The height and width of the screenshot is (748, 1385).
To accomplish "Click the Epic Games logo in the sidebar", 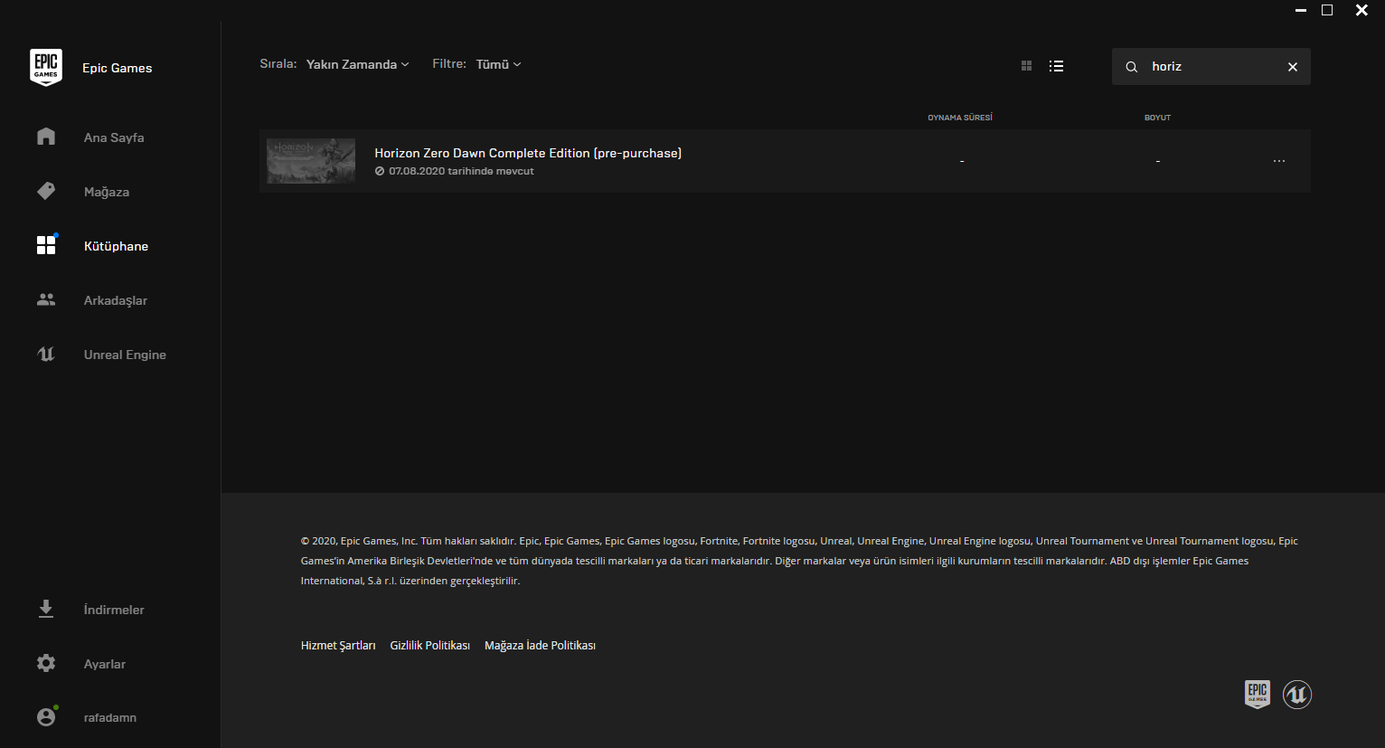I will [x=46, y=68].
